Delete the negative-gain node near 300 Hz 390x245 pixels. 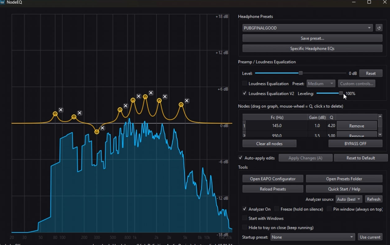point(103,128)
